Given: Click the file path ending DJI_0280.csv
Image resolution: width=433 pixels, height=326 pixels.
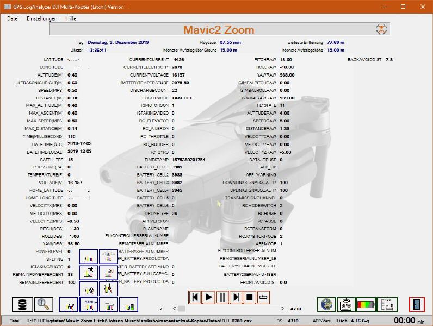Looking at the screenshot, I should coord(139,321).
